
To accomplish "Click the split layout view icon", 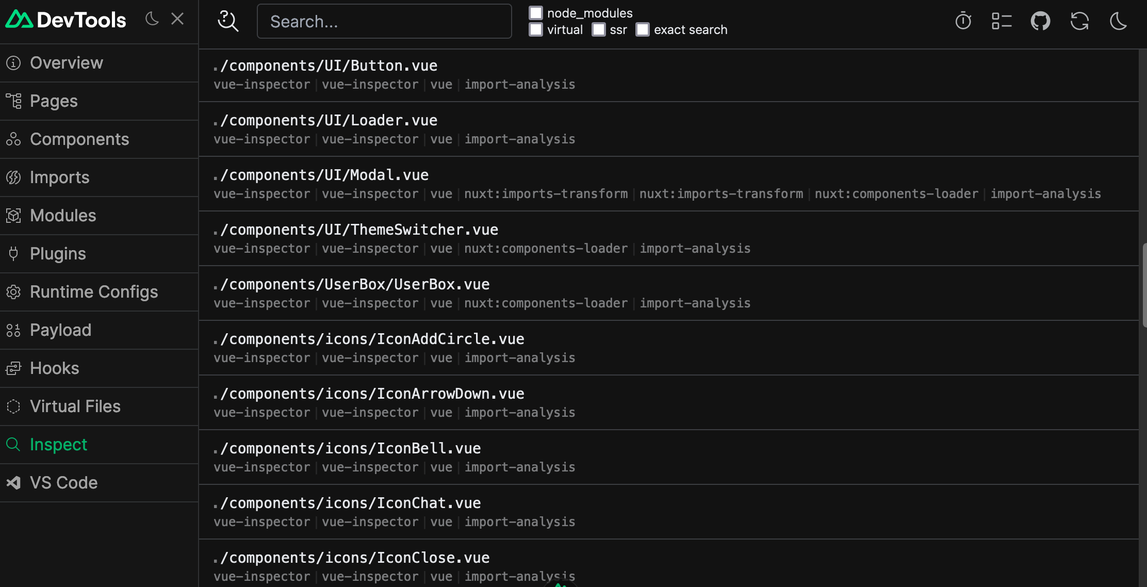I will 1002,21.
